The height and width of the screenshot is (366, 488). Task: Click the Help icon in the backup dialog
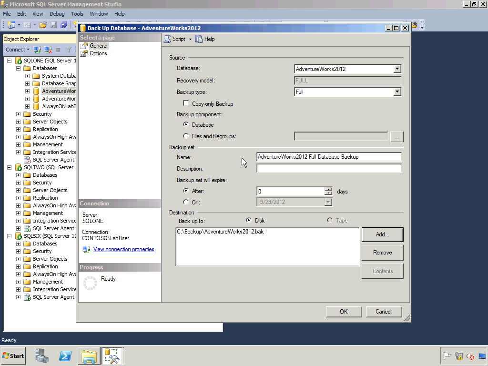[x=204, y=39]
